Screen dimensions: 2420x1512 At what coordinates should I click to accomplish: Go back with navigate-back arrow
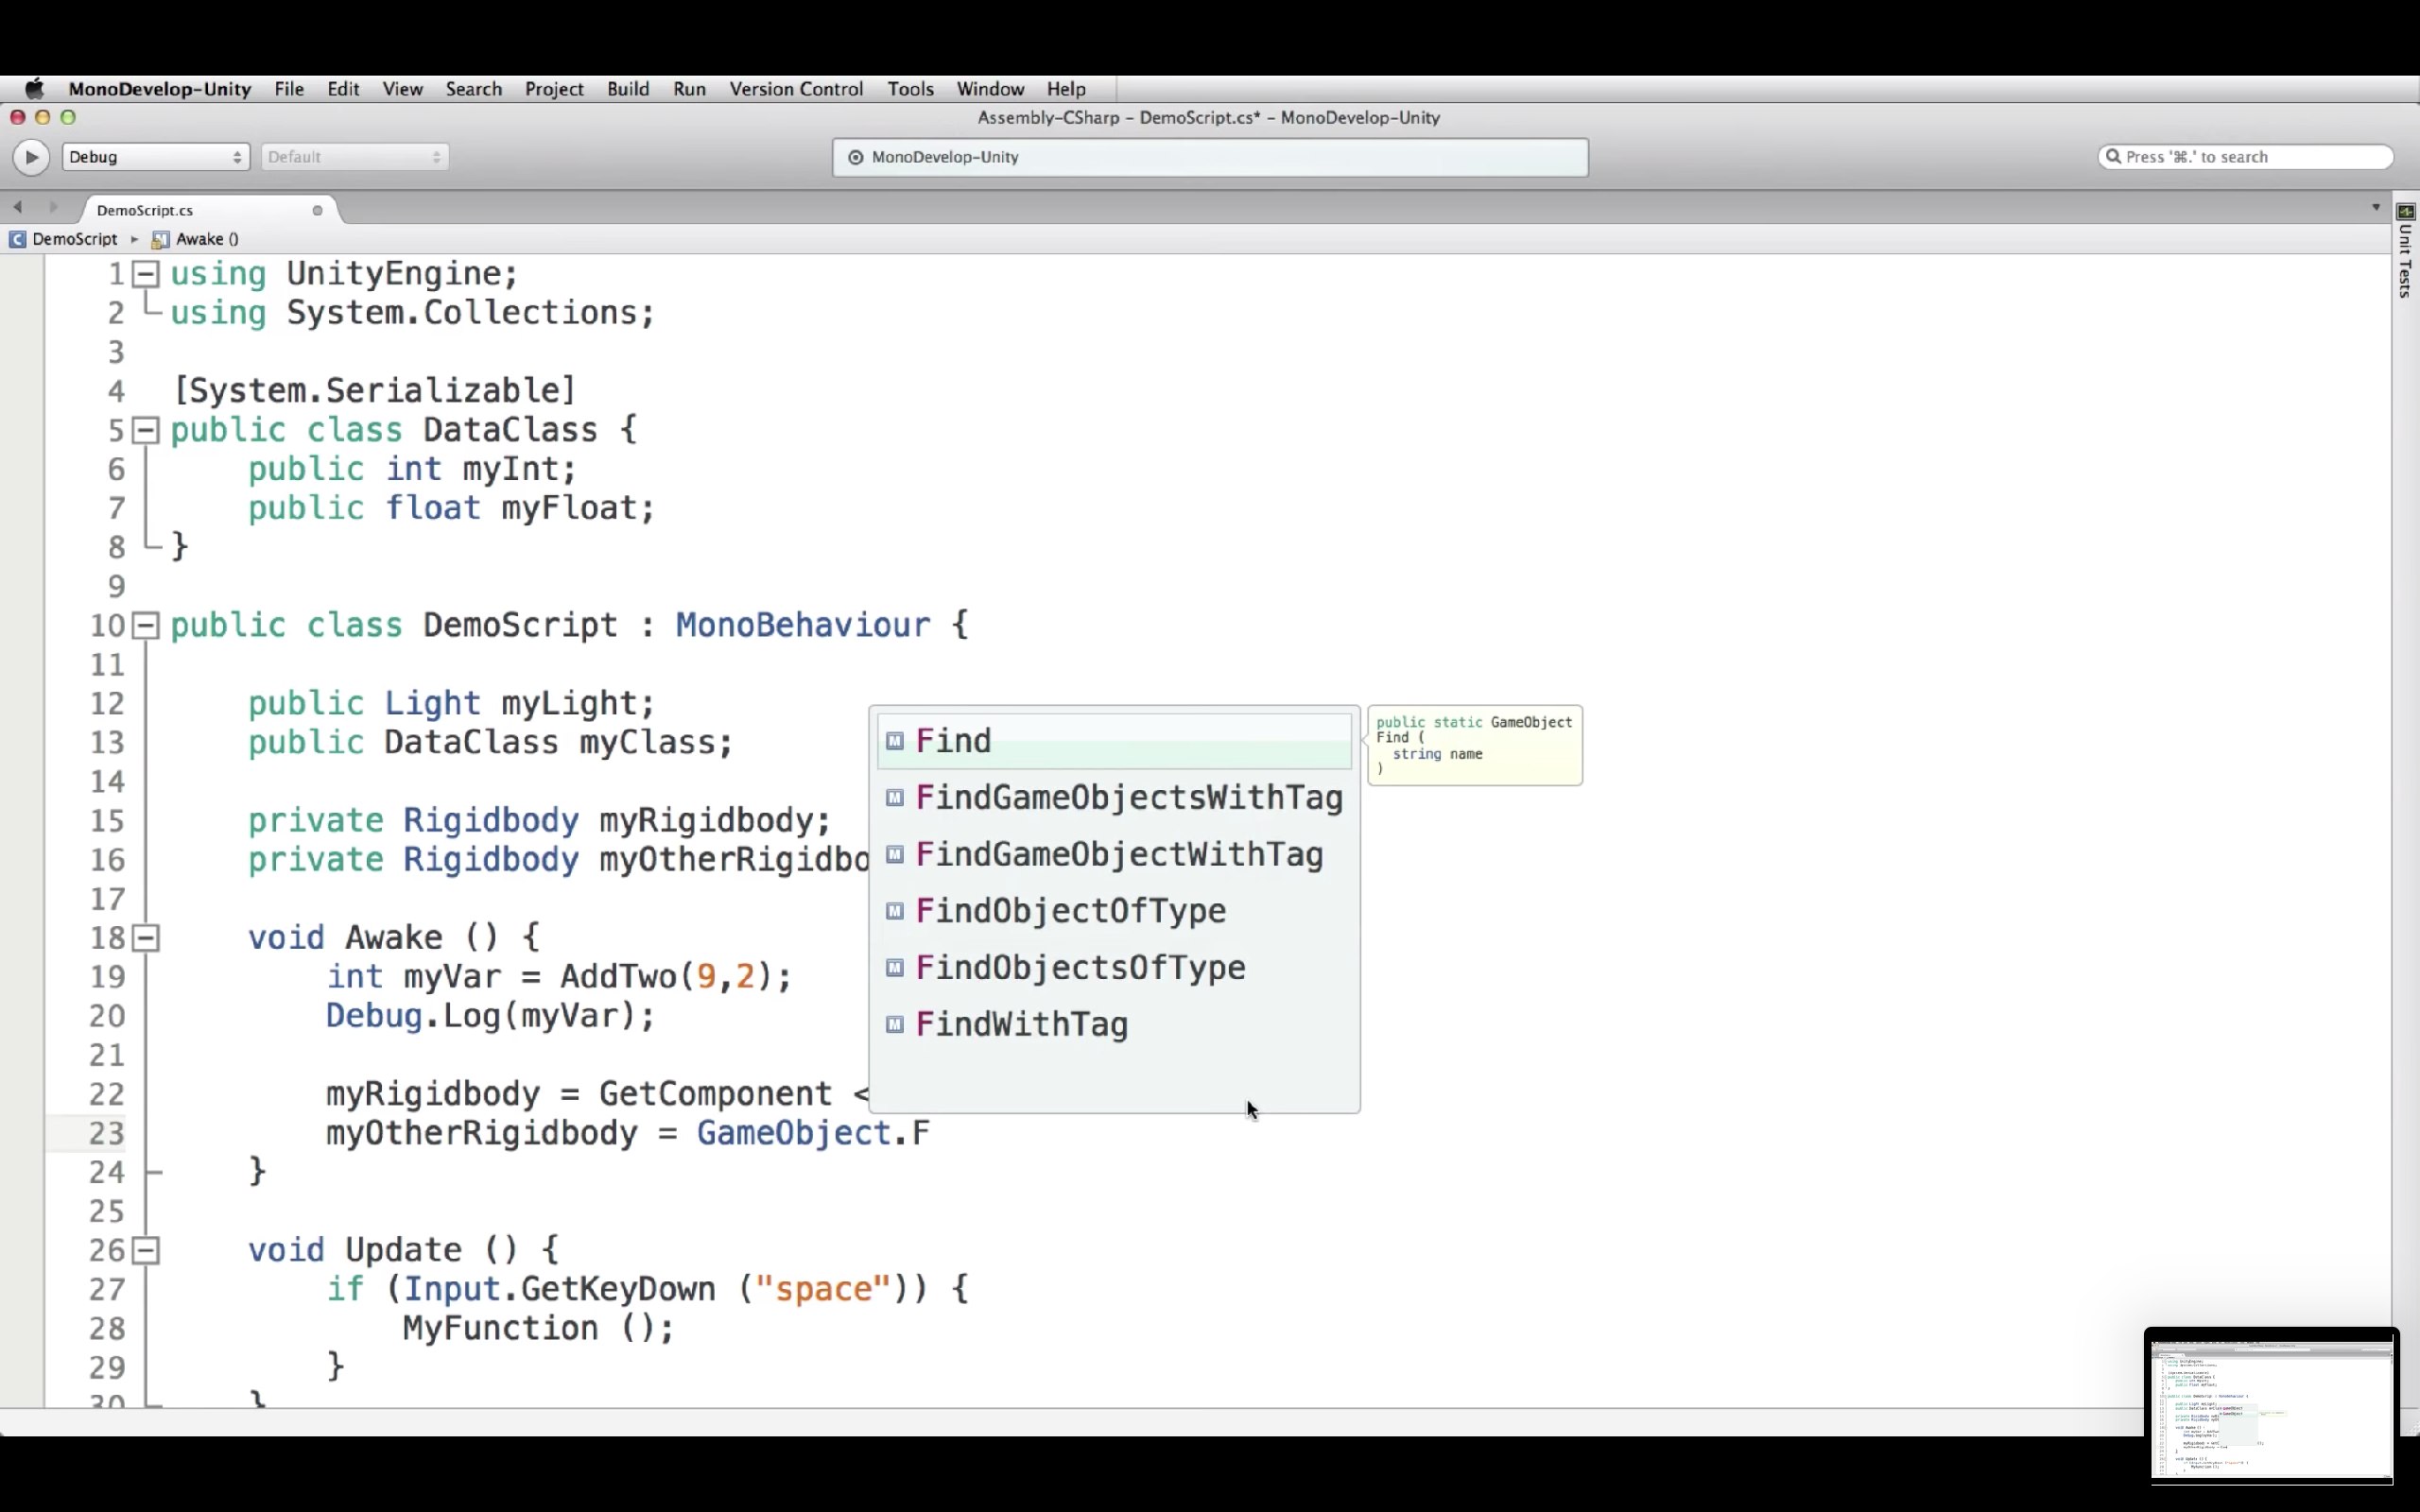(17, 208)
